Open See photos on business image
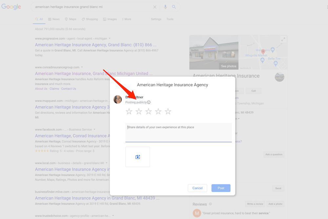328x219 pixels. 229,66
